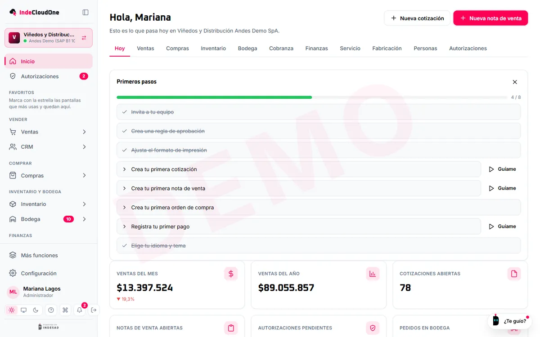Click the IndeCloudOne logo
The height and width of the screenshot is (337, 540).
coord(34,13)
